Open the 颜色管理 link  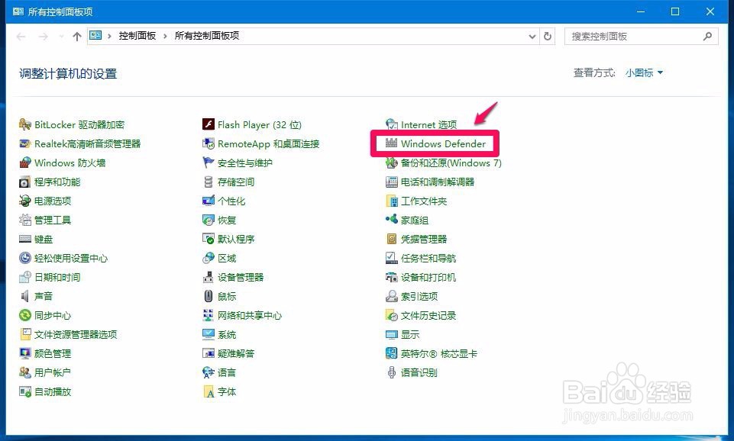53,353
